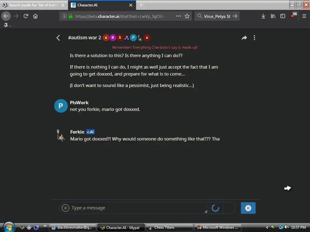
Task: Click Forkie's avatar beside its message
Action: pos(61,135)
